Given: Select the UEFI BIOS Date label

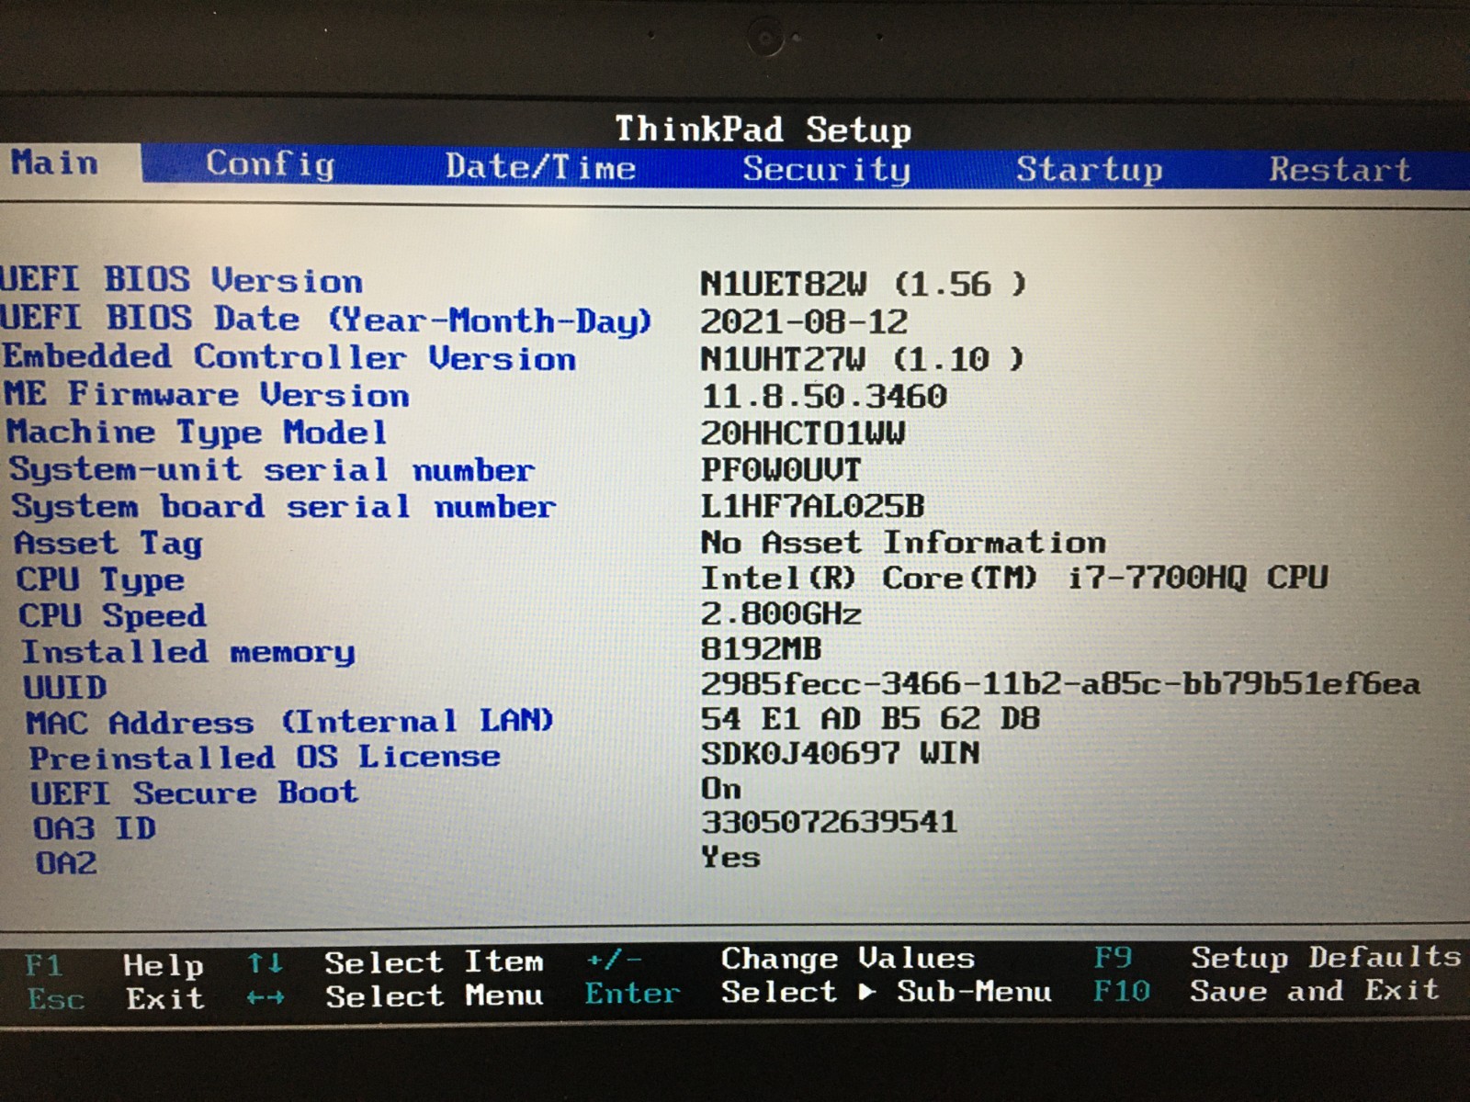Looking at the screenshot, I should (325, 320).
